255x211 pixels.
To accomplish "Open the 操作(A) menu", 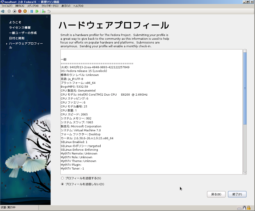I will point(20,6).
